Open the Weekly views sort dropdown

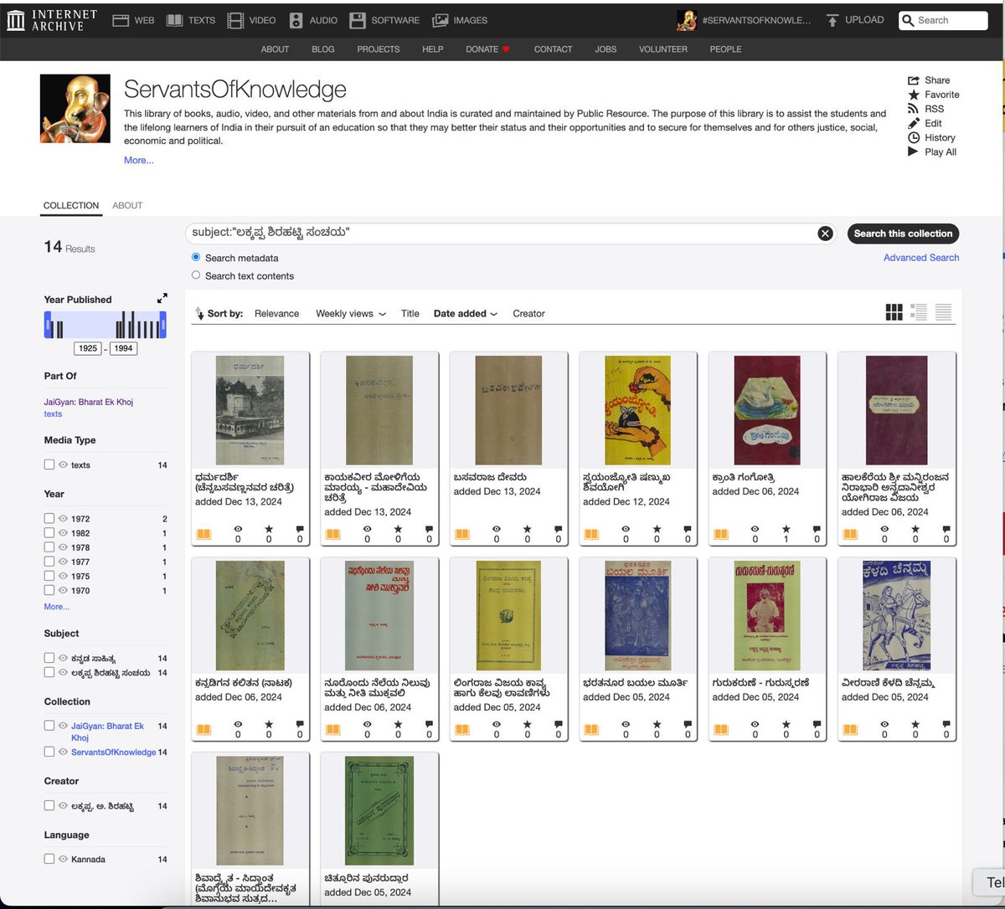351,313
